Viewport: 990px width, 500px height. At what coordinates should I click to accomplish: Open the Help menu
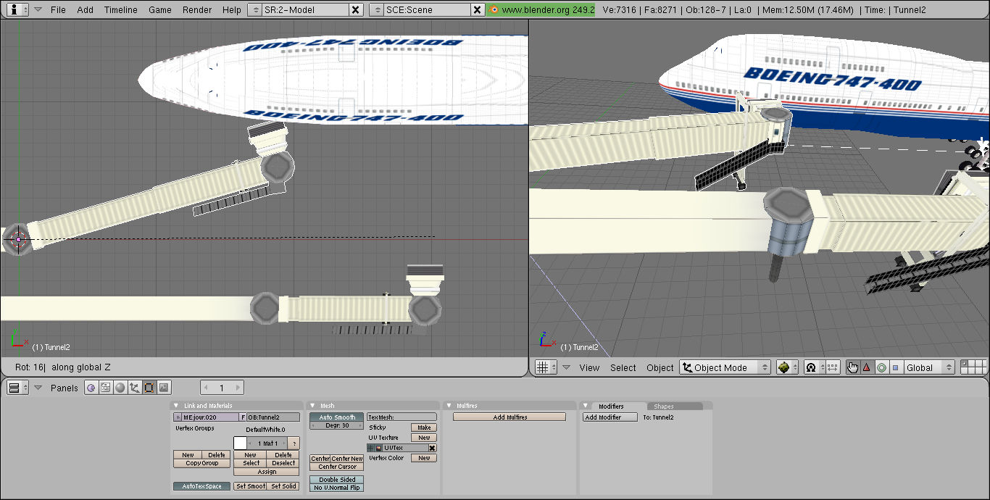tap(232, 10)
